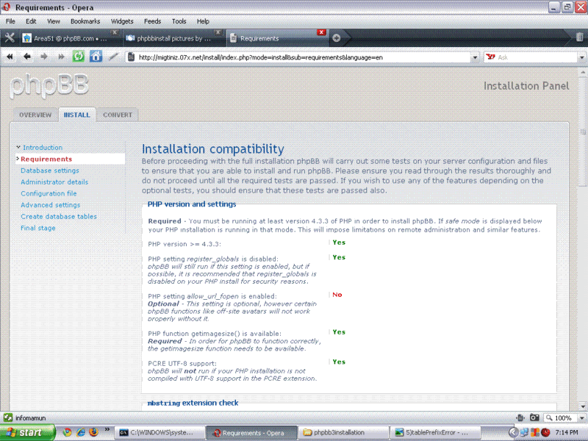588x441 pixels.
Task: Open the closed tabs trash can
Action: coord(579,37)
